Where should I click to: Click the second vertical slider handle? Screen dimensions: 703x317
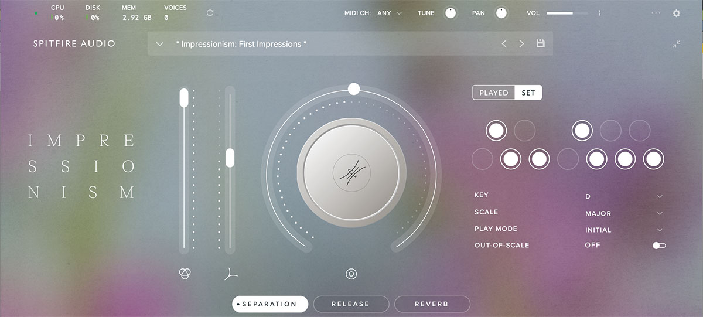[230, 157]
